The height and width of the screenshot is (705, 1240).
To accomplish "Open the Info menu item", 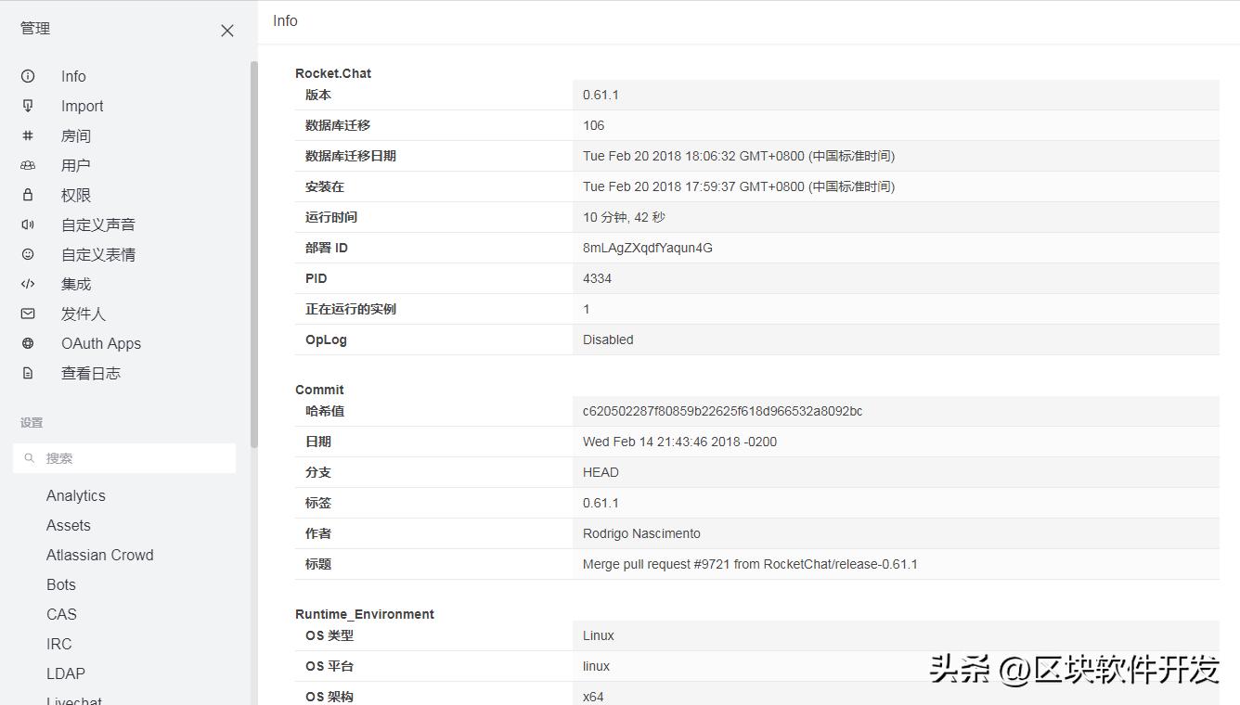I will pyautogui.click(x=73, y=76).
